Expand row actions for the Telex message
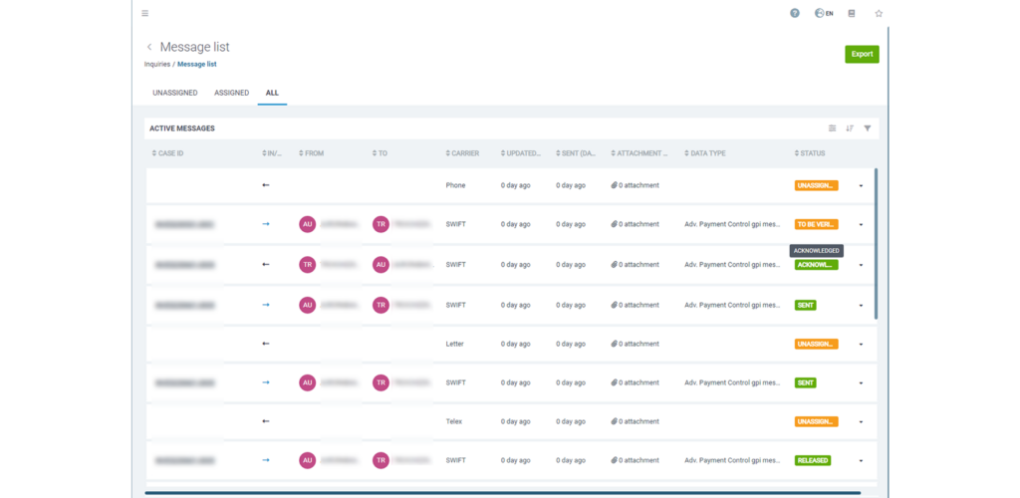The width and height of the screenshot is (1020, 498). [861, 422]
